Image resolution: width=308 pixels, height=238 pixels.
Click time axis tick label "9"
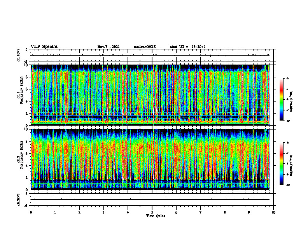coord(249,212)
